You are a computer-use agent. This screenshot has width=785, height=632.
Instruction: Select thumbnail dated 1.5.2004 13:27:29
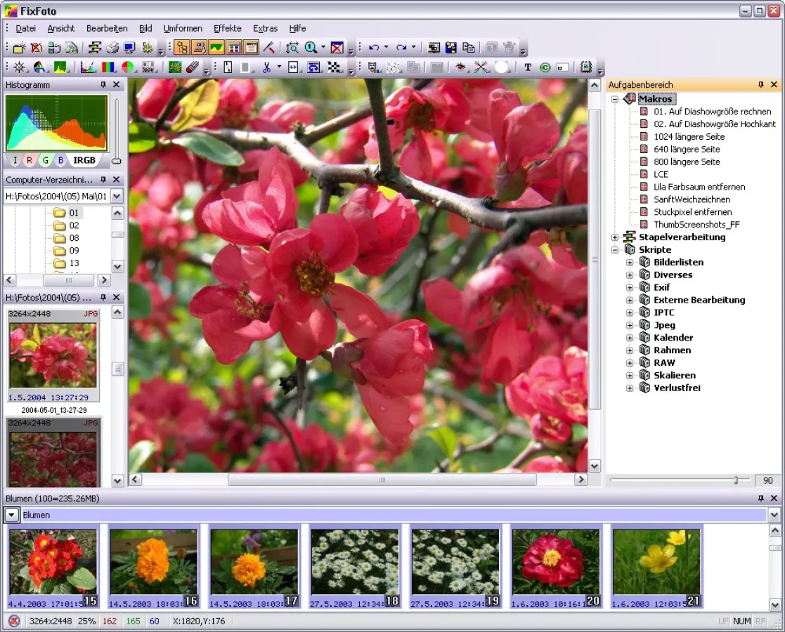pyautogui.click(x=53, y=355)
